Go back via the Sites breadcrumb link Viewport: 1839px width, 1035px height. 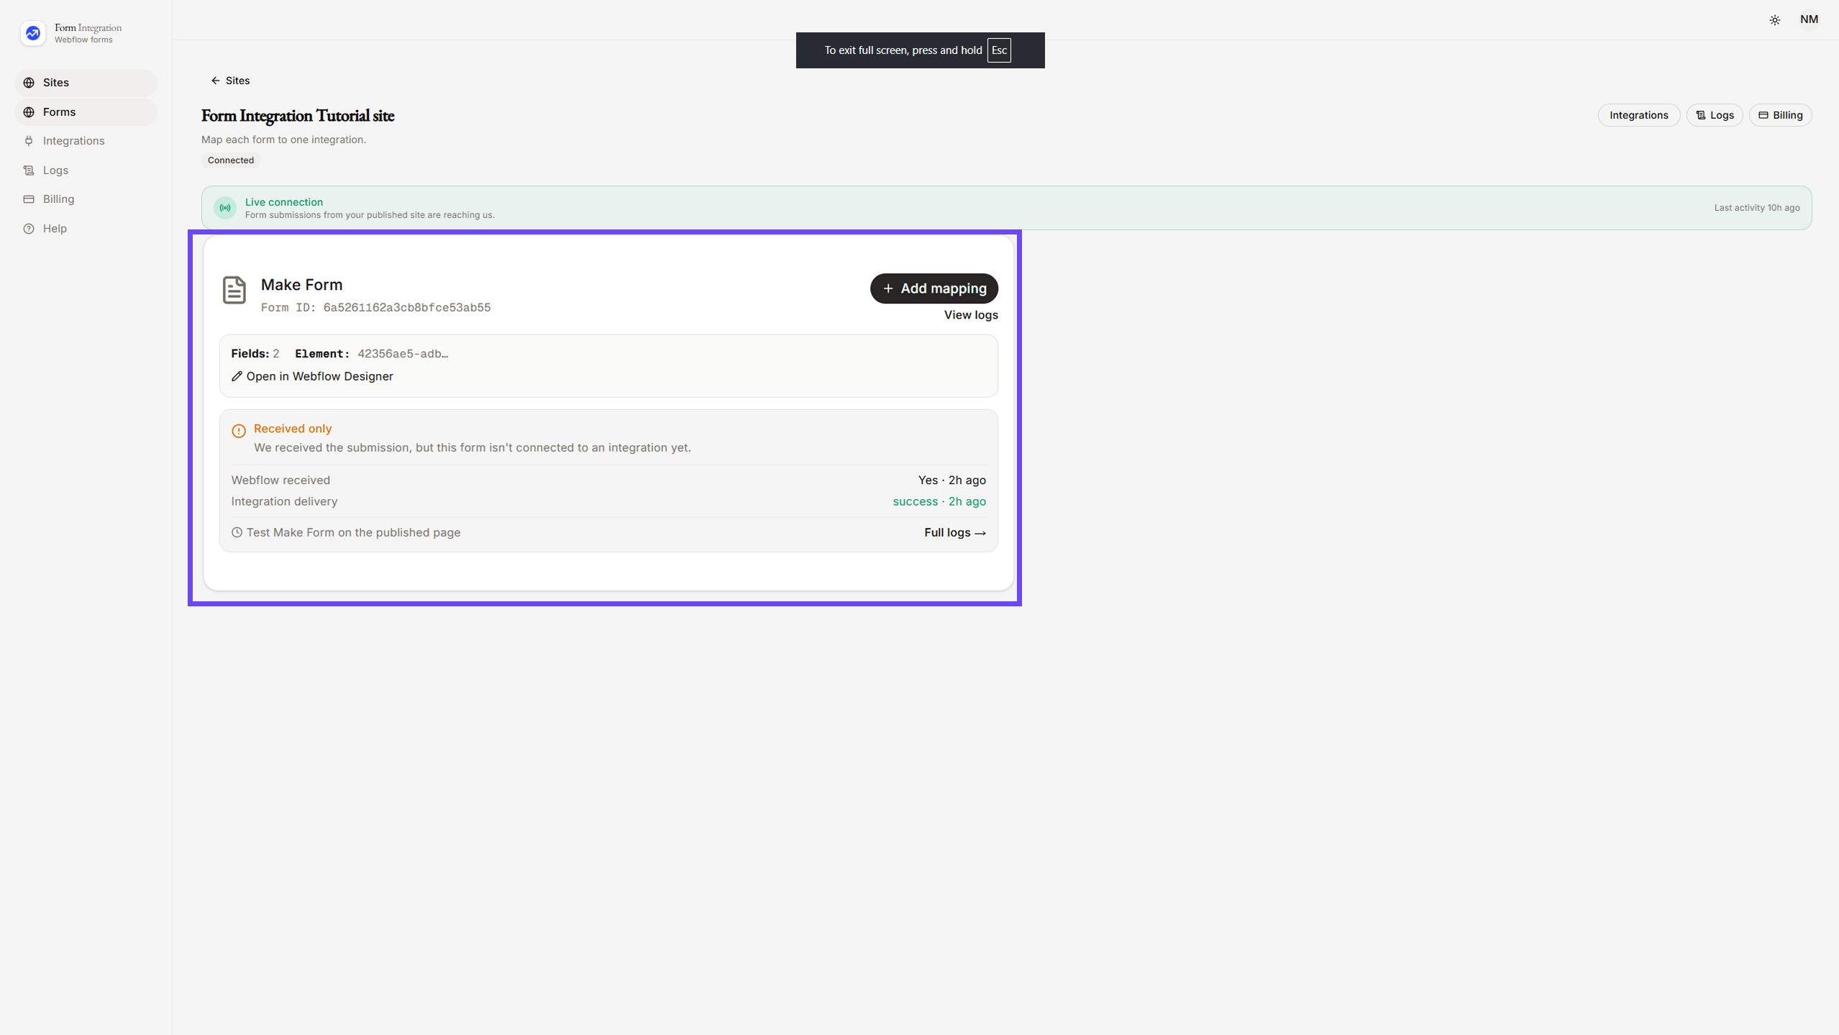click(230, 81)
